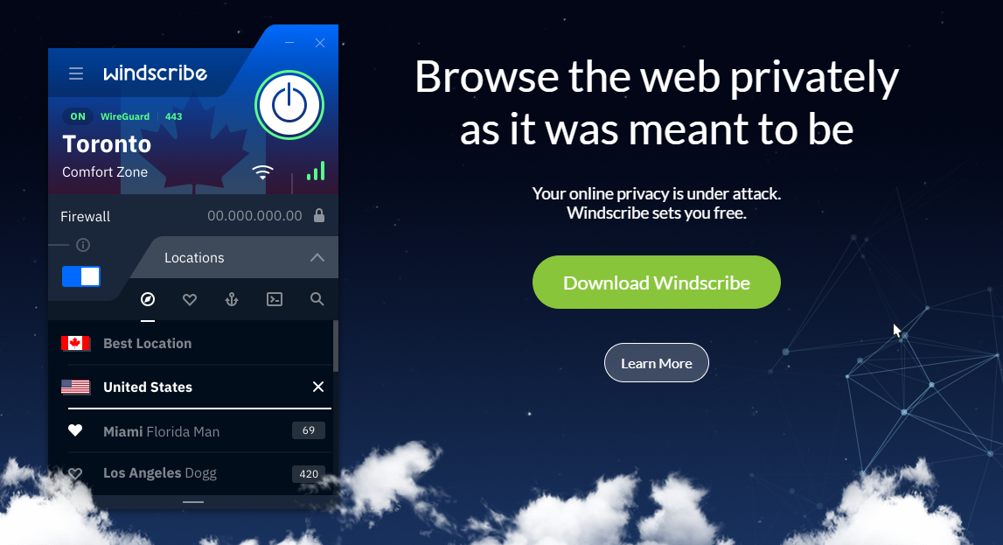Click the Learn More button
Viewport: 1003px width, 545px height.
657,363
